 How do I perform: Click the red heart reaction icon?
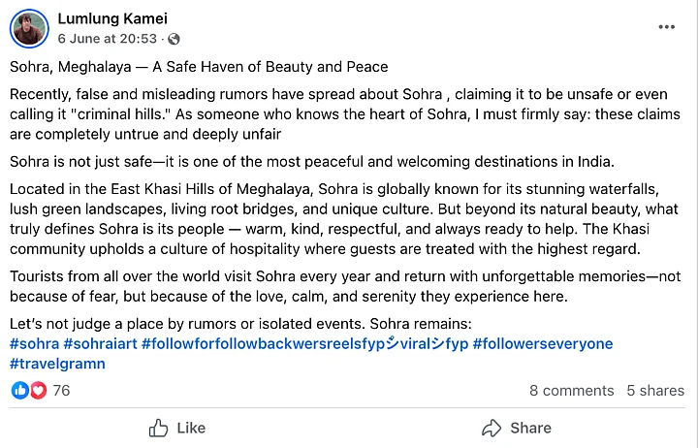(x=38, y=391)
